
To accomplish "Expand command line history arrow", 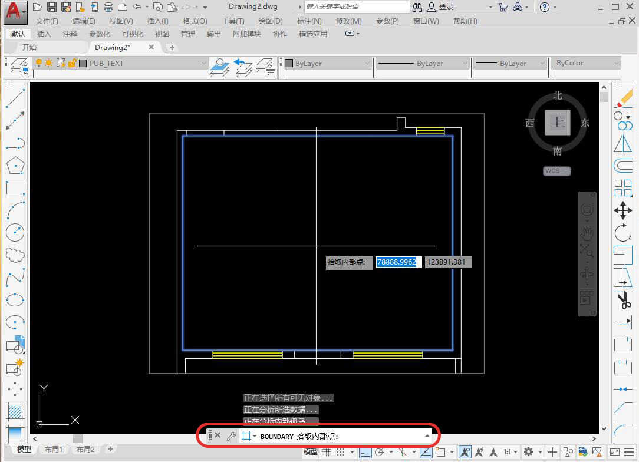I will [427, 435].
